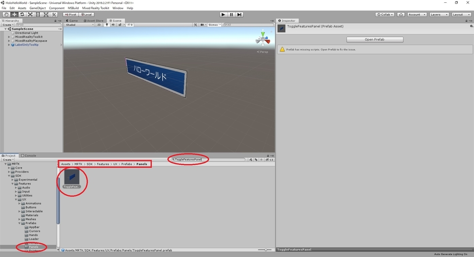Screen dimensions: 474x257
Task: Open the scene camera settings icon
Action: [x=202, y=25]
